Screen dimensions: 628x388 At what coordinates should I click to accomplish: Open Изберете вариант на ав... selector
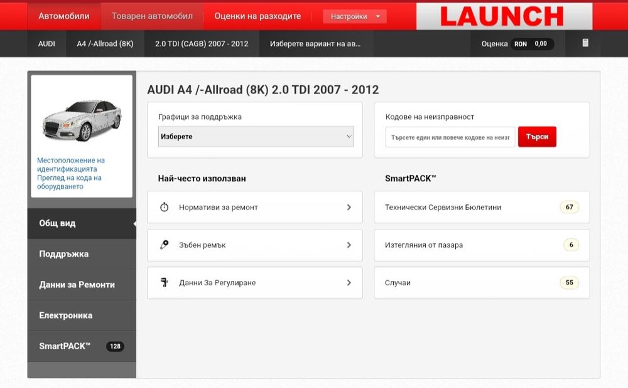[x=316, y=43]
